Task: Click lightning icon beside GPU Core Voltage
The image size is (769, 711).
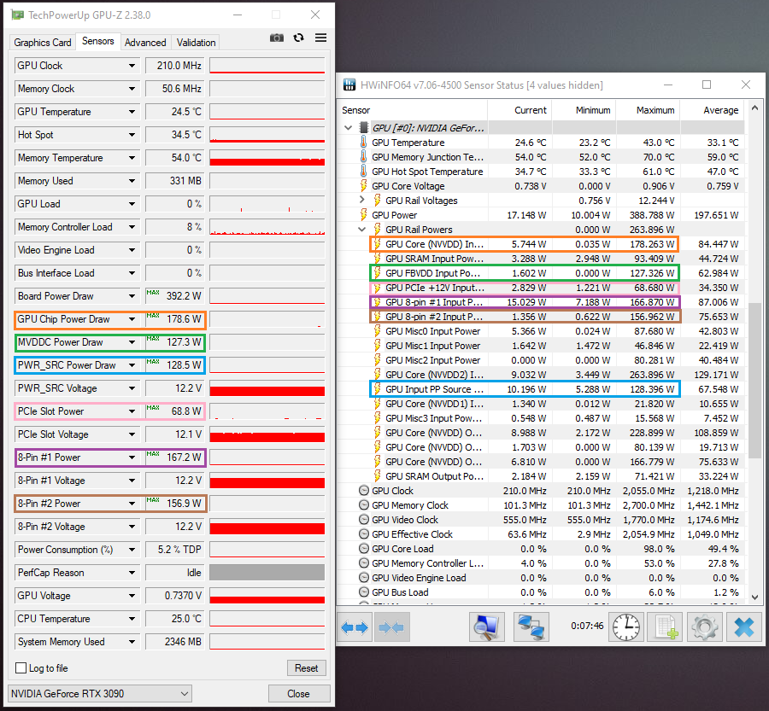Action: pos(363,186)
